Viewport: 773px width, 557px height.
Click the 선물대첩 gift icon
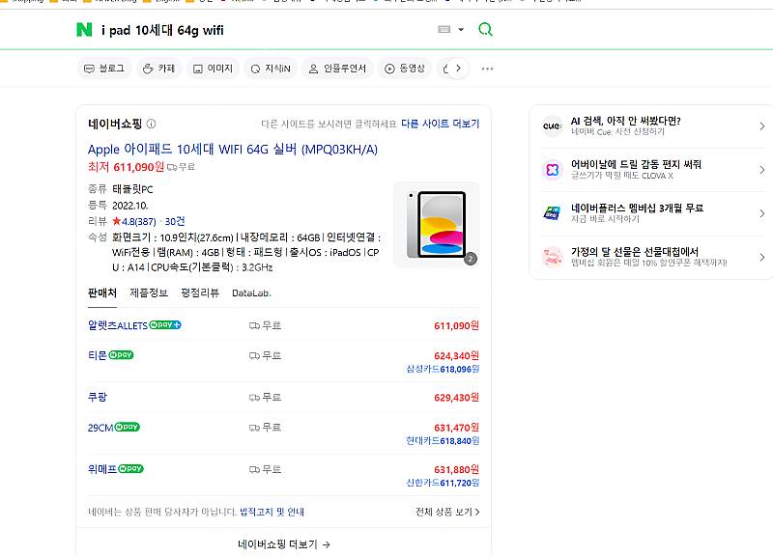tap(552, 257)
